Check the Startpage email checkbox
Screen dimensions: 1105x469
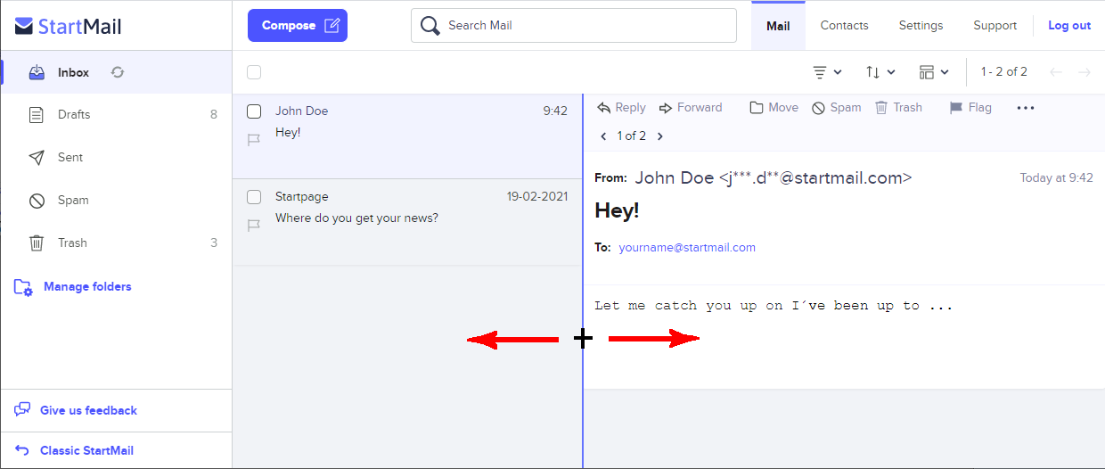click(x=254, y=197)
